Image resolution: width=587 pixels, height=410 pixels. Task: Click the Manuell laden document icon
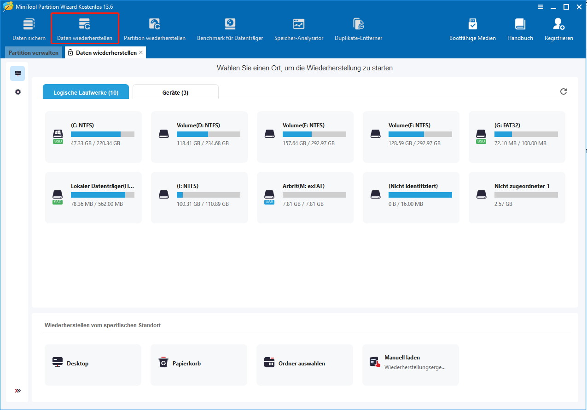click(x=375, y=362)
